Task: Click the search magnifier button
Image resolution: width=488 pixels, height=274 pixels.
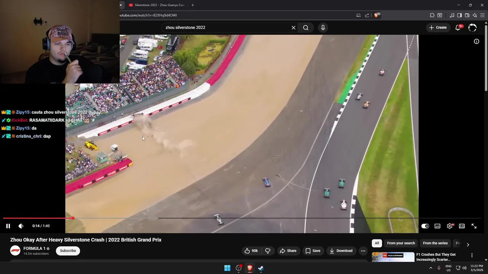Action: (x=306, y=27)
